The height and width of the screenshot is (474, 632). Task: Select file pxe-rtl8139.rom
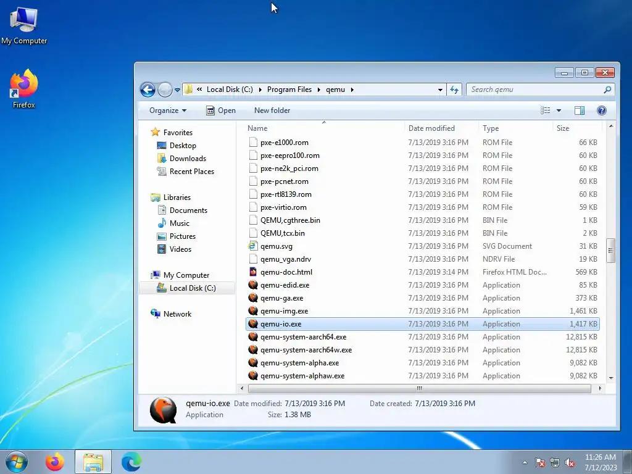[422, 194]
